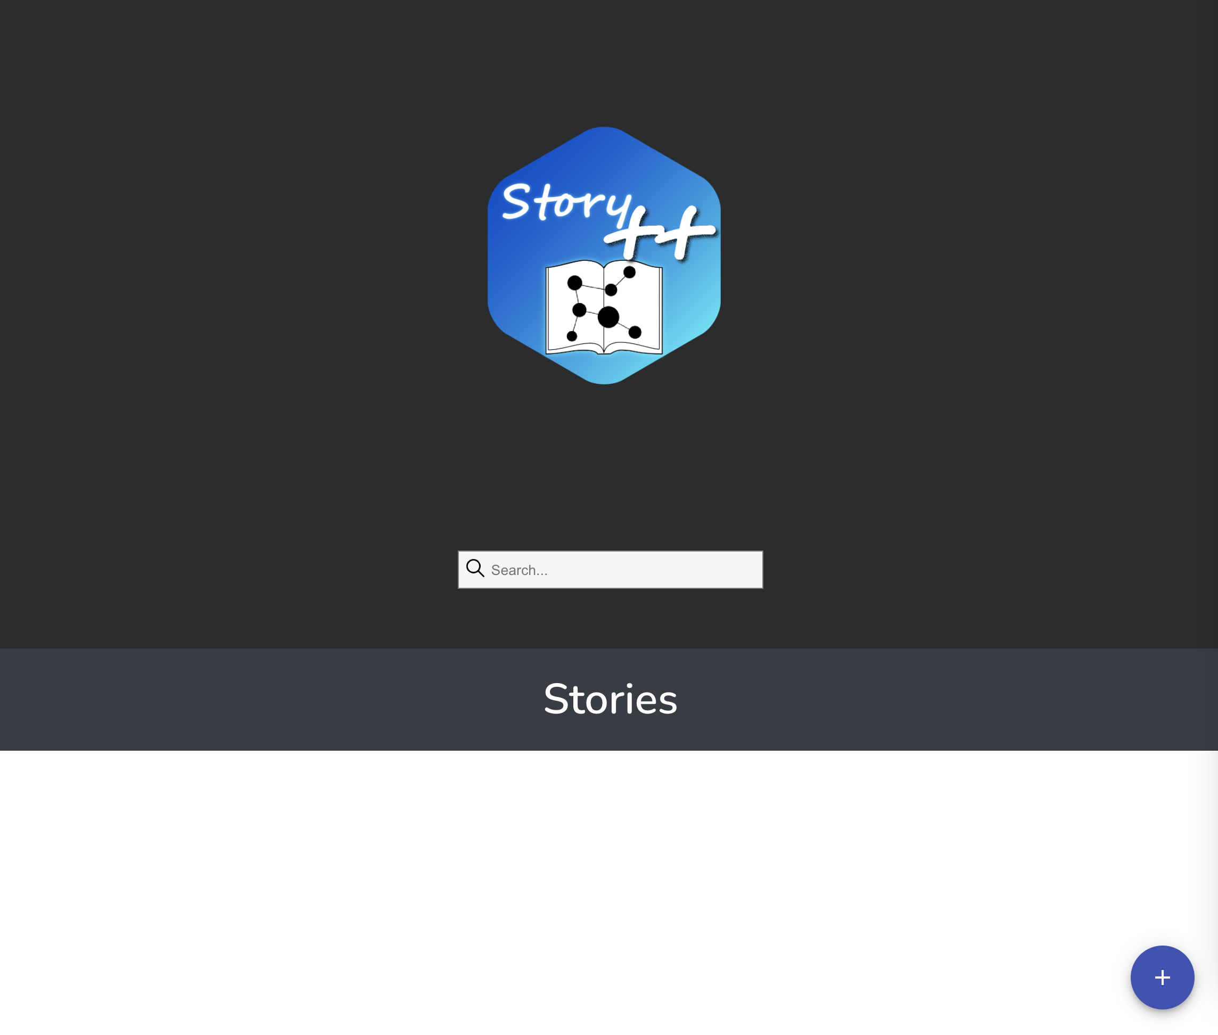The height and width of the screenshot is (1035, 1218).
Task: Click the handwritten Story text in logo
Action: pyautogui.click(x=566, y=203)
